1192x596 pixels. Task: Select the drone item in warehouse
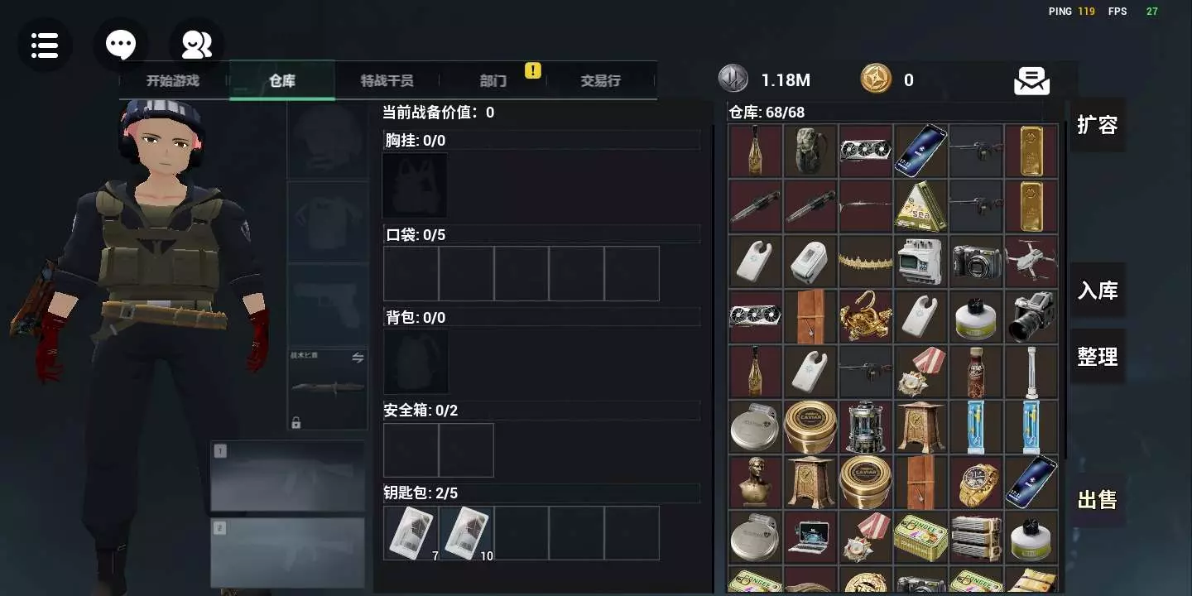click(1031, 262)
